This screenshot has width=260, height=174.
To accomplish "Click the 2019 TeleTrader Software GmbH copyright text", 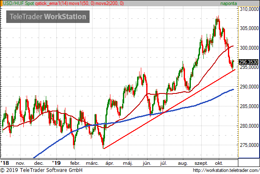I will (x=41, y=170).
